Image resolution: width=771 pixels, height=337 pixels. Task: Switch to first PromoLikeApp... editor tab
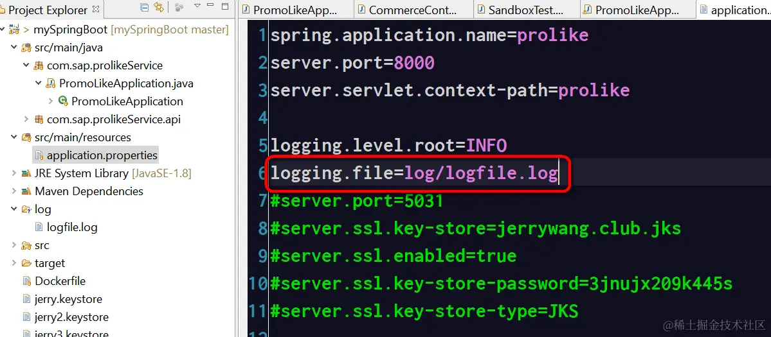296,10
